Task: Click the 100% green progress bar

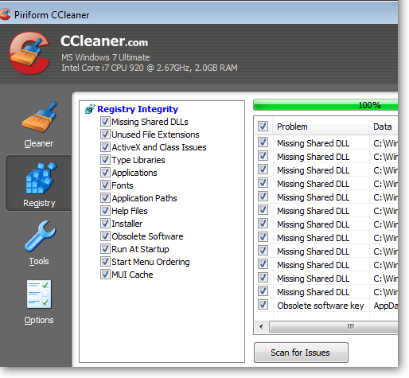Action: pyautogui.click(x=325, y=105)
